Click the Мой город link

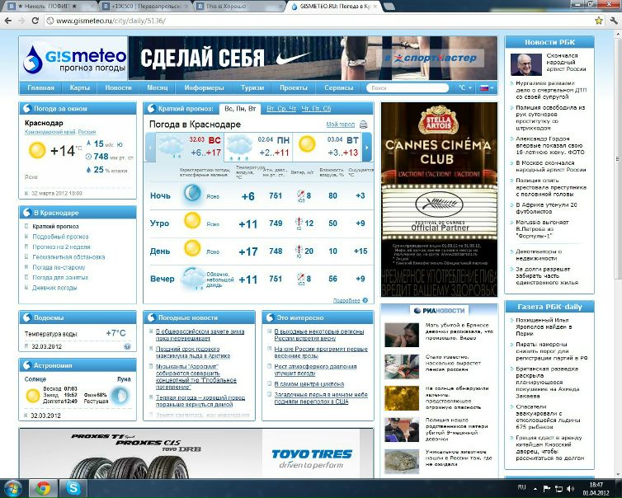(340, 124)
